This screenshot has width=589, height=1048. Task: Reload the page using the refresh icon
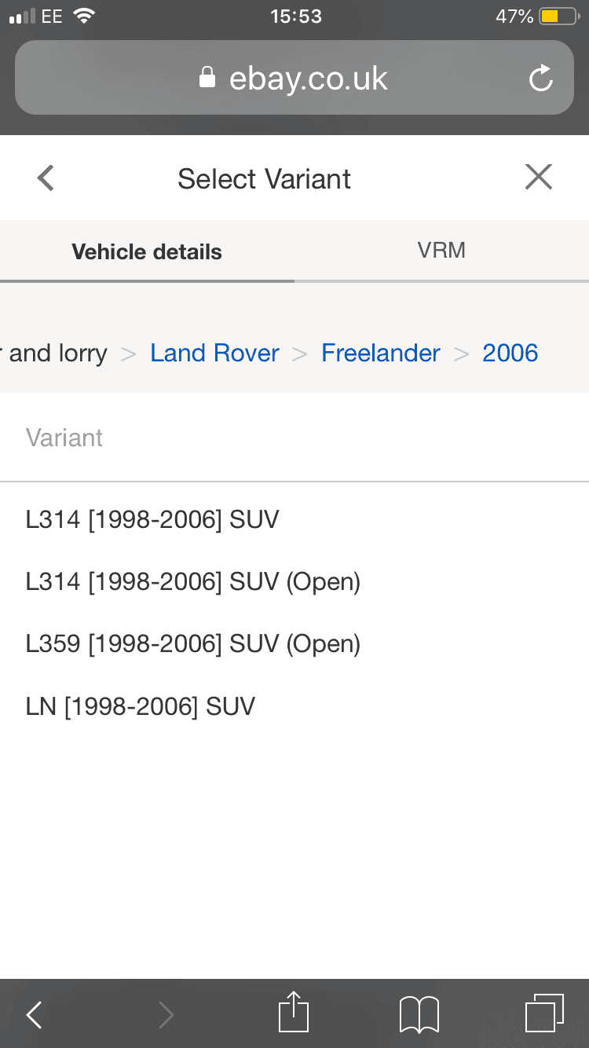pos(541,78)
